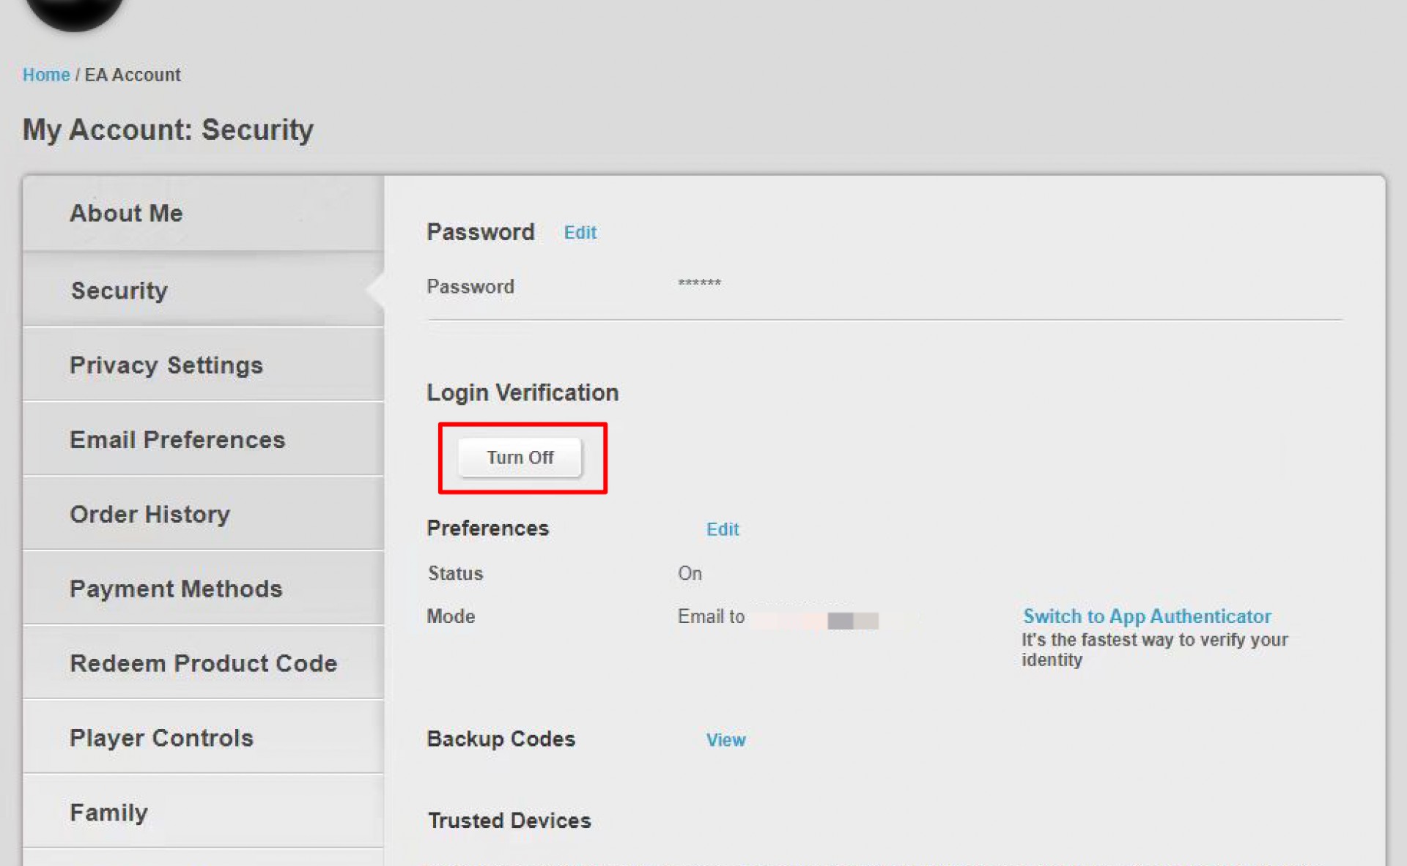The width and height of the screenshot is (1407, 866).
Task: Open Privacy Settings in the sidebar
Action: point(203,365)
